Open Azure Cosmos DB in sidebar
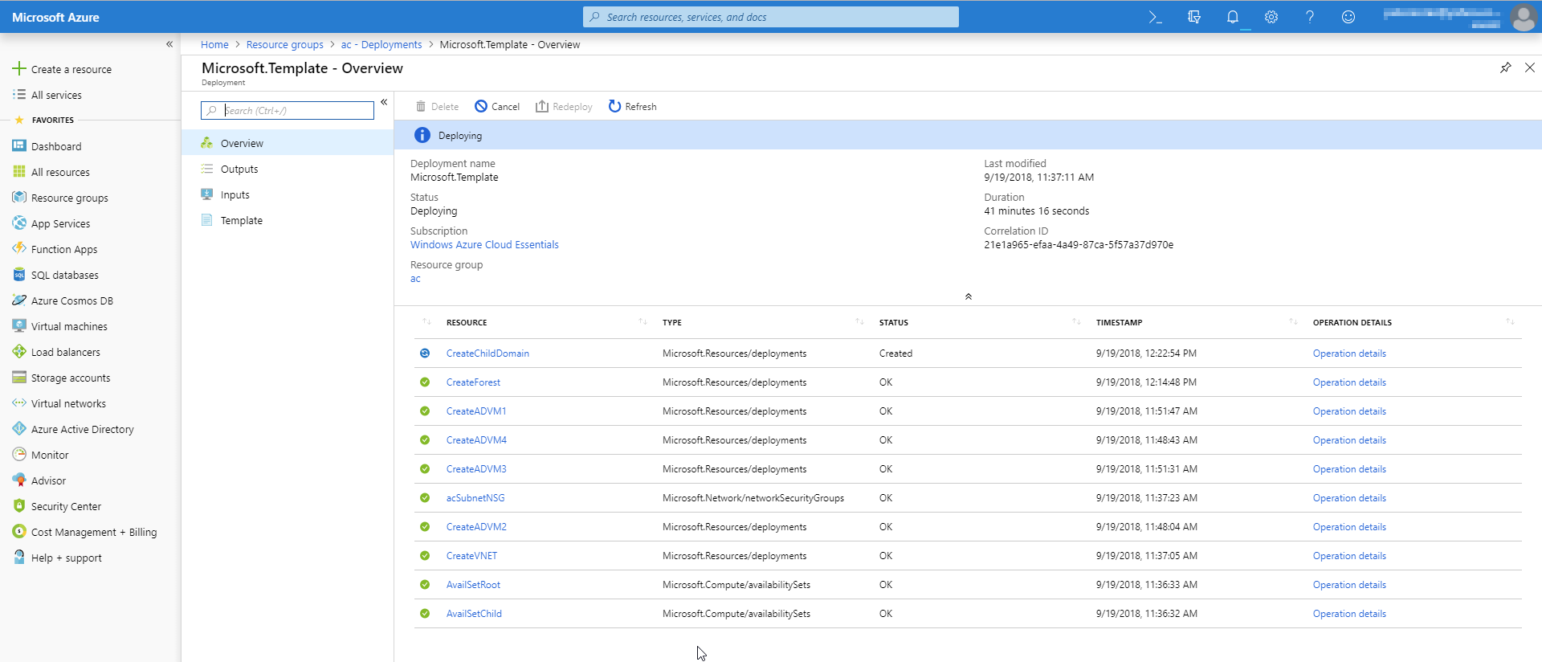1542x662 pixels. point(72,300)
